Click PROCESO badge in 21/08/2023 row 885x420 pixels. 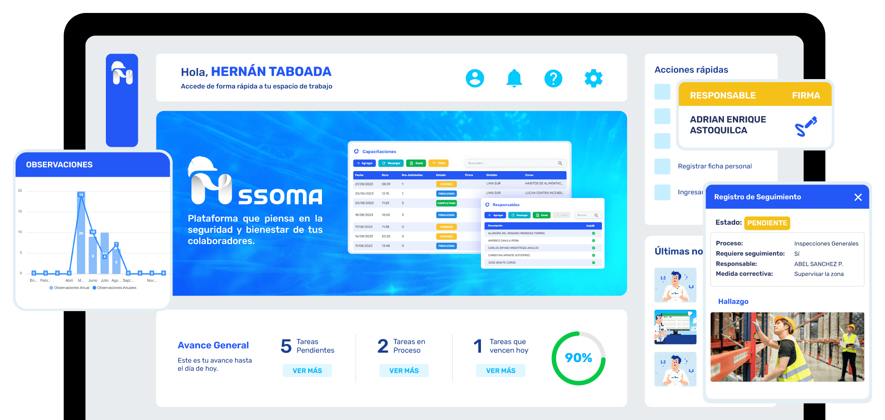[x=446, y=184]
